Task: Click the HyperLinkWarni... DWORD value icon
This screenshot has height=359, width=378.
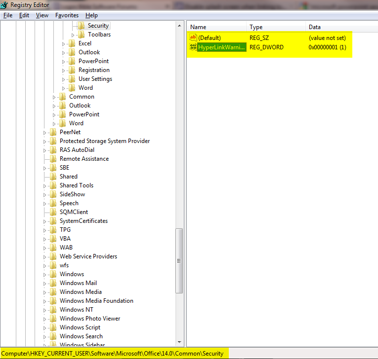Action: coord(193,47)
